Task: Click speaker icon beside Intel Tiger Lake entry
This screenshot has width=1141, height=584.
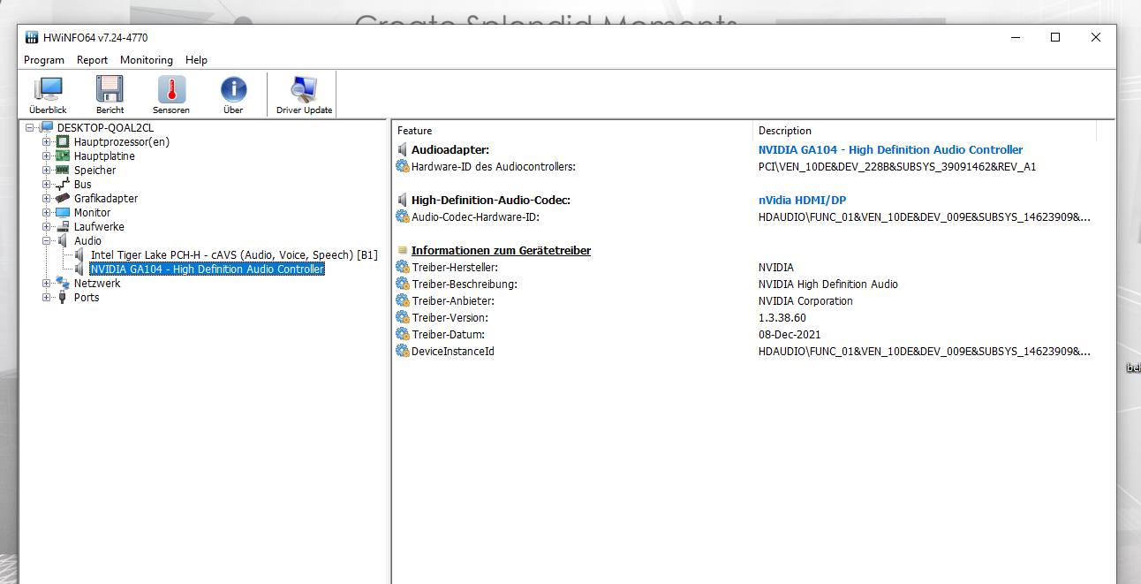Action: tap(79, 255)
